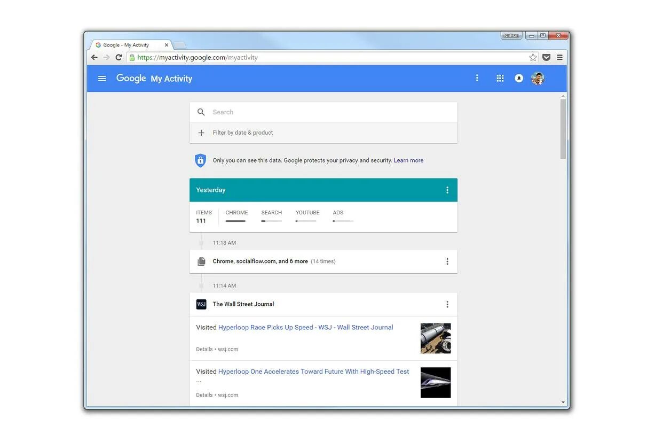Open options for Chrome, socialflow.com entry
Viewport: 663px width, 433px height.
click(x=447, y=261)
